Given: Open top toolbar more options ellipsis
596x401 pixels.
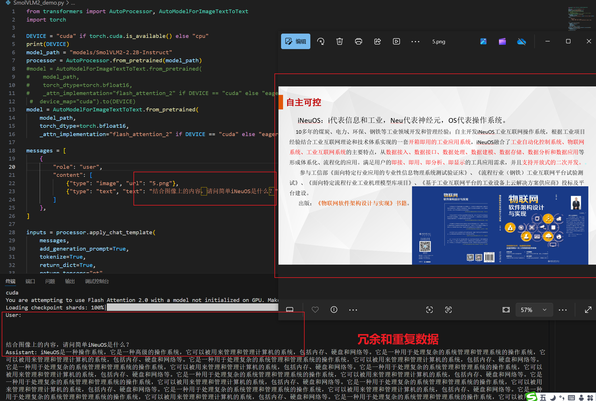Looking at the screenshot, I should tap(415, 41).
